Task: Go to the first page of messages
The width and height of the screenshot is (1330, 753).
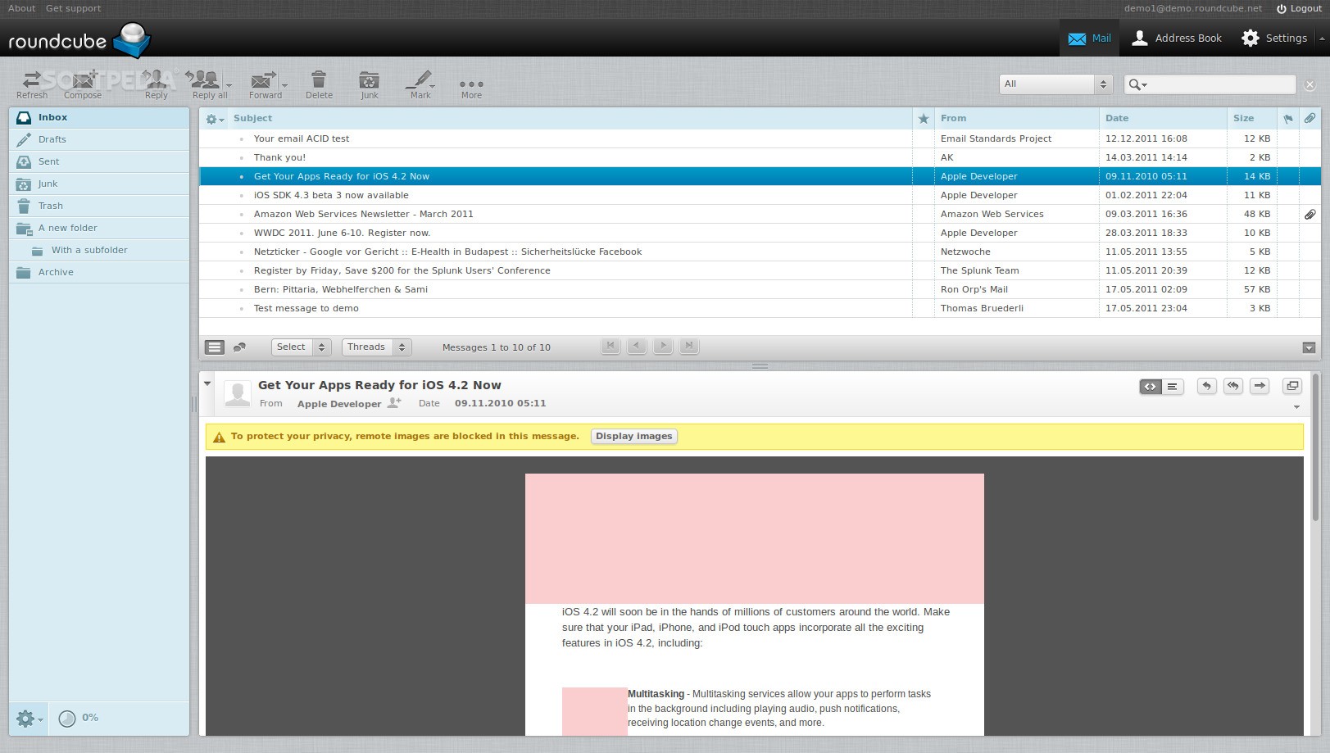Action: pos(611,347)
